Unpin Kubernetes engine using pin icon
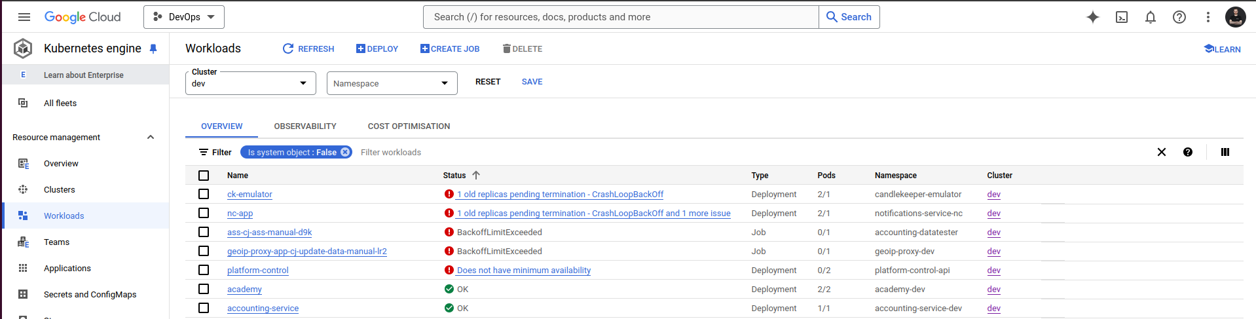Viewport: 1256px width, 319px height. [153, 48]
